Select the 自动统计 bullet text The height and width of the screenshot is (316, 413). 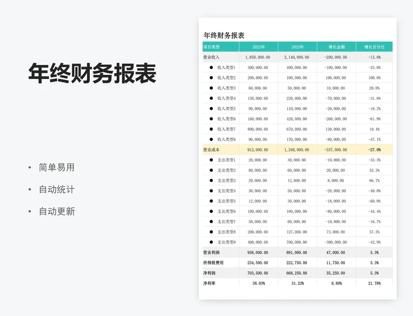(x=57, y=189)
